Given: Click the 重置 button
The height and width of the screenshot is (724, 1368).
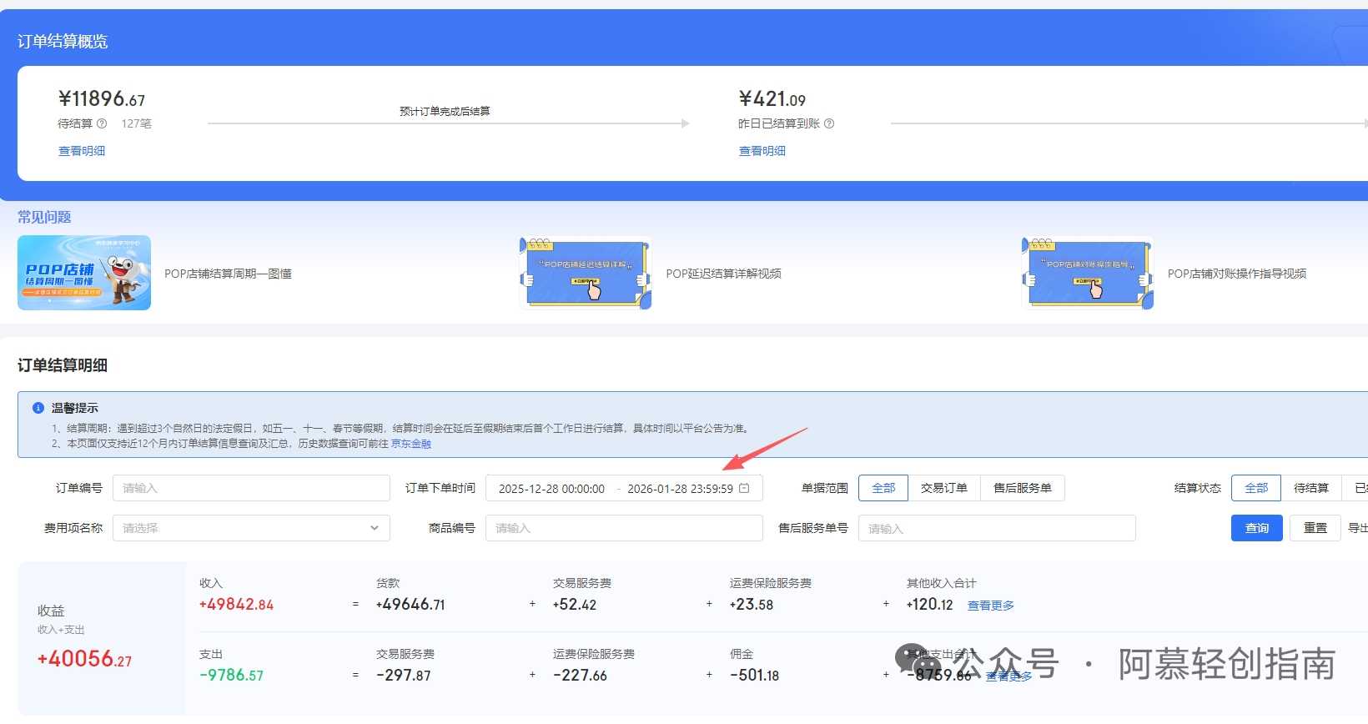Looking at the screenshot, I should [x=1315, y=528].
